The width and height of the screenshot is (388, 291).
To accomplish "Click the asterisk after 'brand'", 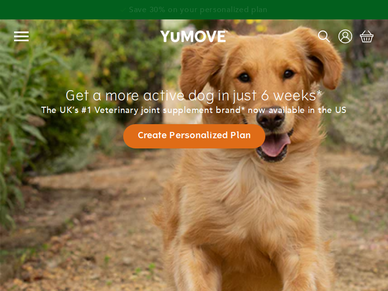I will (x=243, y=109).
